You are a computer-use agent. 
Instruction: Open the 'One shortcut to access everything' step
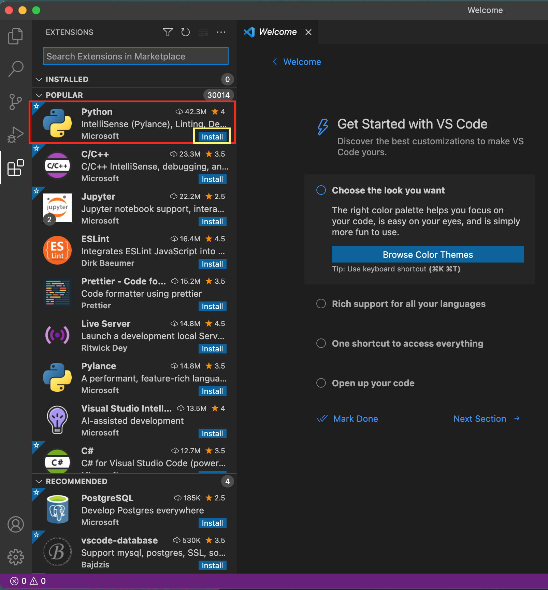pyautogui.click(x=407, y=344)
